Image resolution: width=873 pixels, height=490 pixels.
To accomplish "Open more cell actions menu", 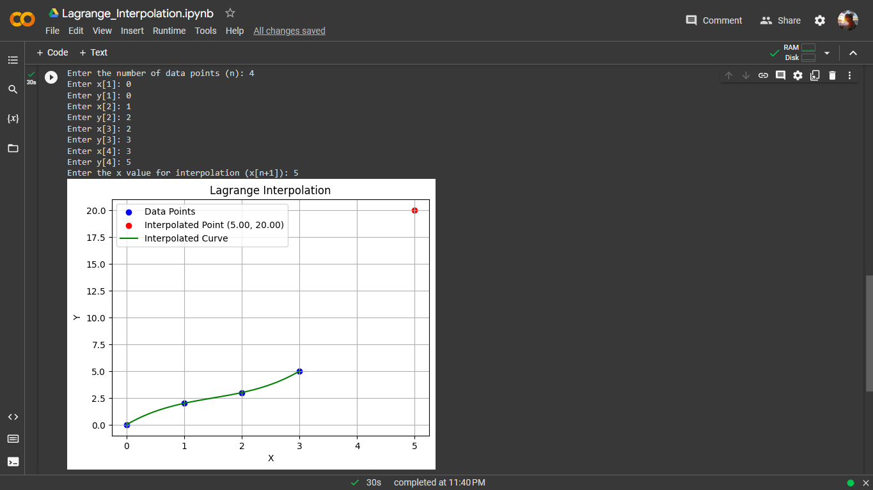I will (x=849, y=75).
